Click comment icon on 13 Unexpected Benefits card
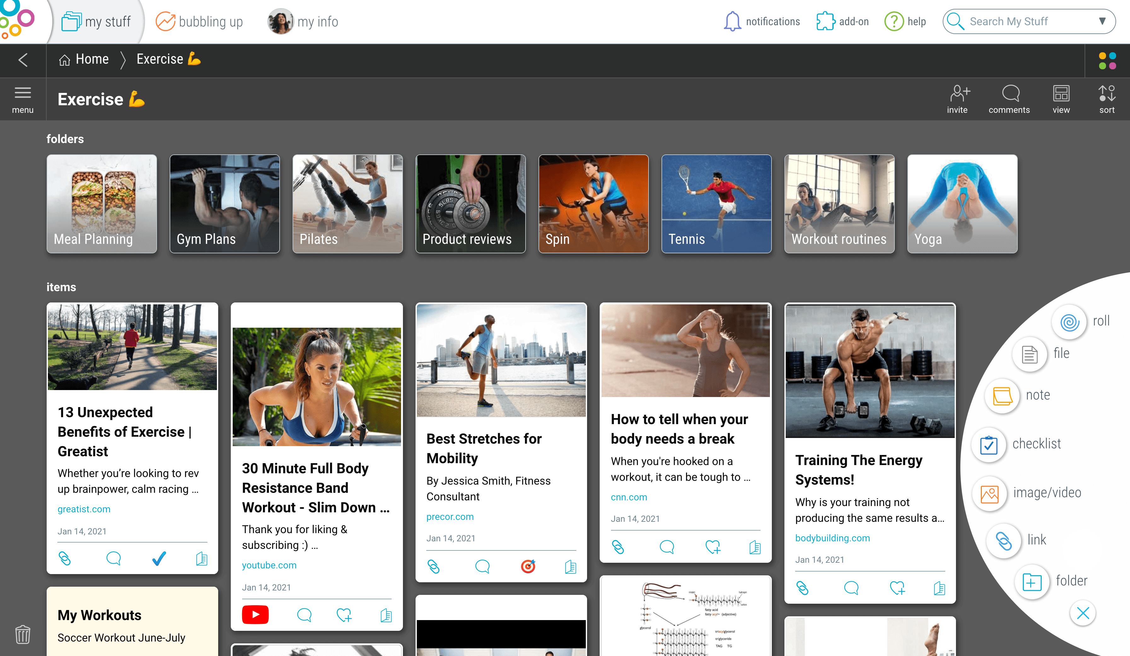The width and height of the screenshot is (1130, 656). pyautogui.click(x=114, y=558)
